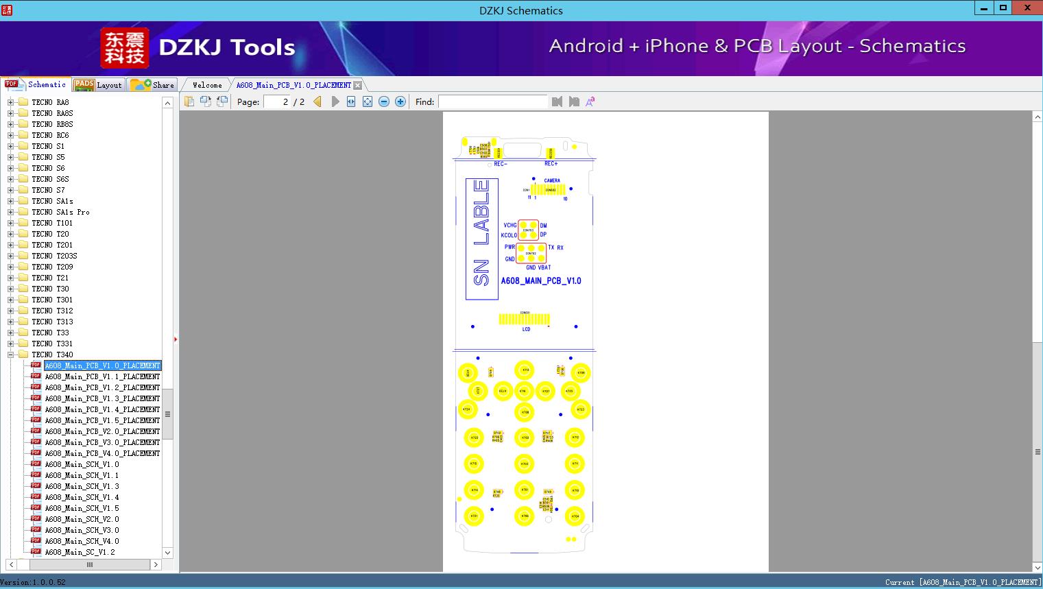The height and width of the screenshot is (589, 1043).
Task: Tree panel vertical scrollbar down arrow
Action: (168, 553)
